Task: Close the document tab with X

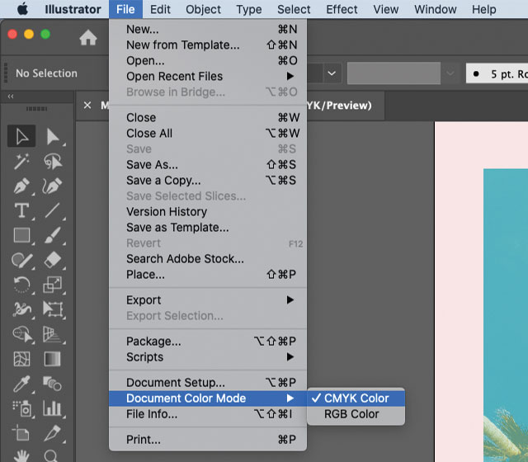Action: (x=87, y=106)
